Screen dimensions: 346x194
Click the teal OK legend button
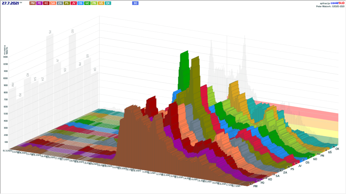pos(108,3)
